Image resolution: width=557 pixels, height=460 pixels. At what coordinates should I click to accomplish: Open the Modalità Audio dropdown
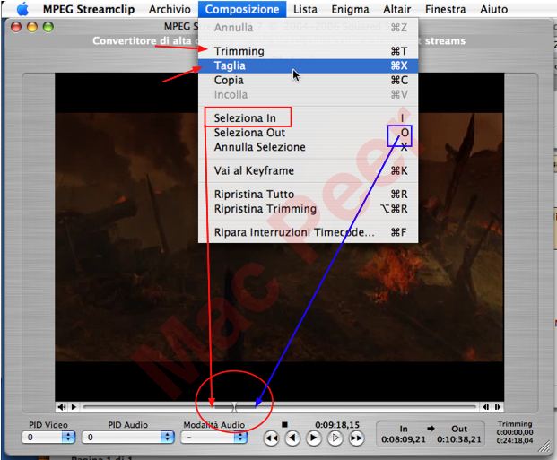pyautogui.click(x=214, y=438)
